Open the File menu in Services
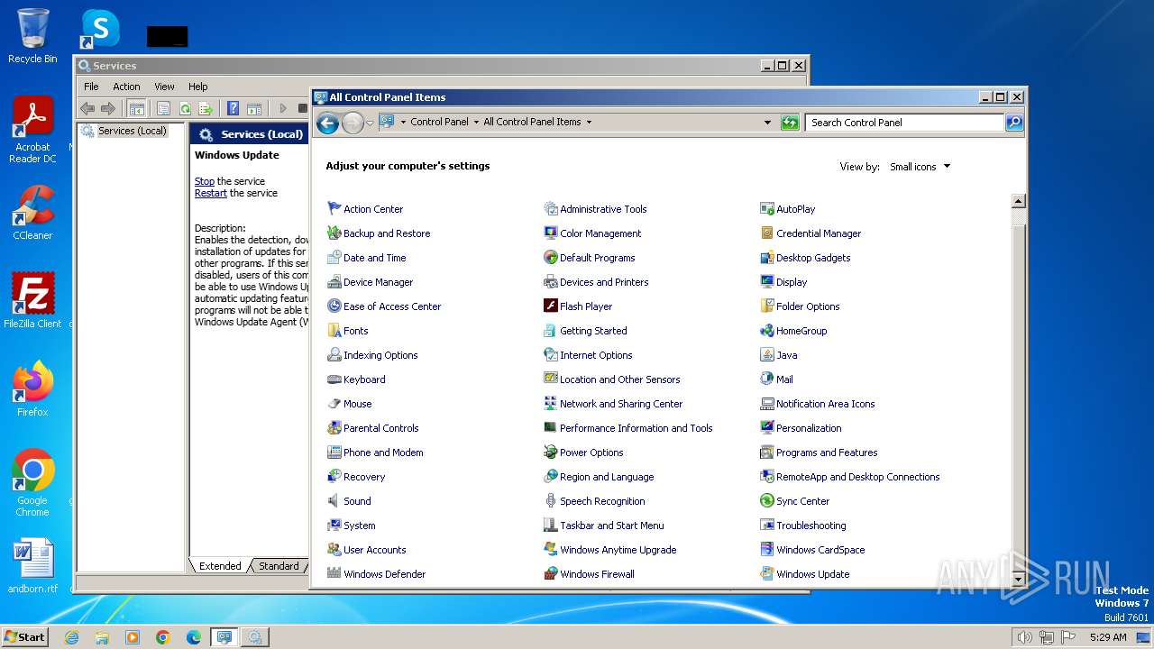Image resolution: width=1154 pixels, height=649 pixels. pyautogui.click(x=91, y=87)
